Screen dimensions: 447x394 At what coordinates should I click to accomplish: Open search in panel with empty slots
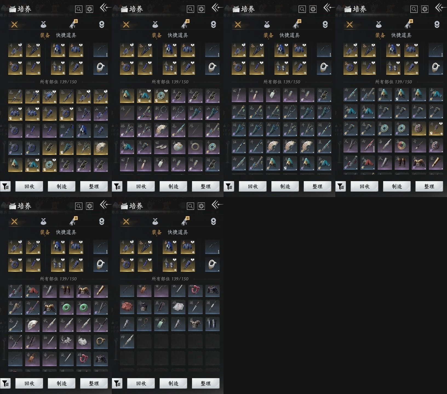point(190,206)
